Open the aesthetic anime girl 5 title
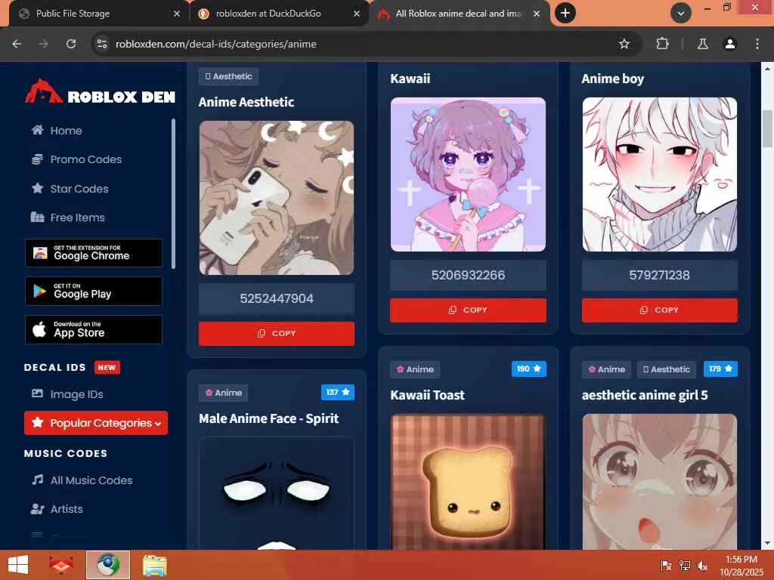 coord(645,395)
